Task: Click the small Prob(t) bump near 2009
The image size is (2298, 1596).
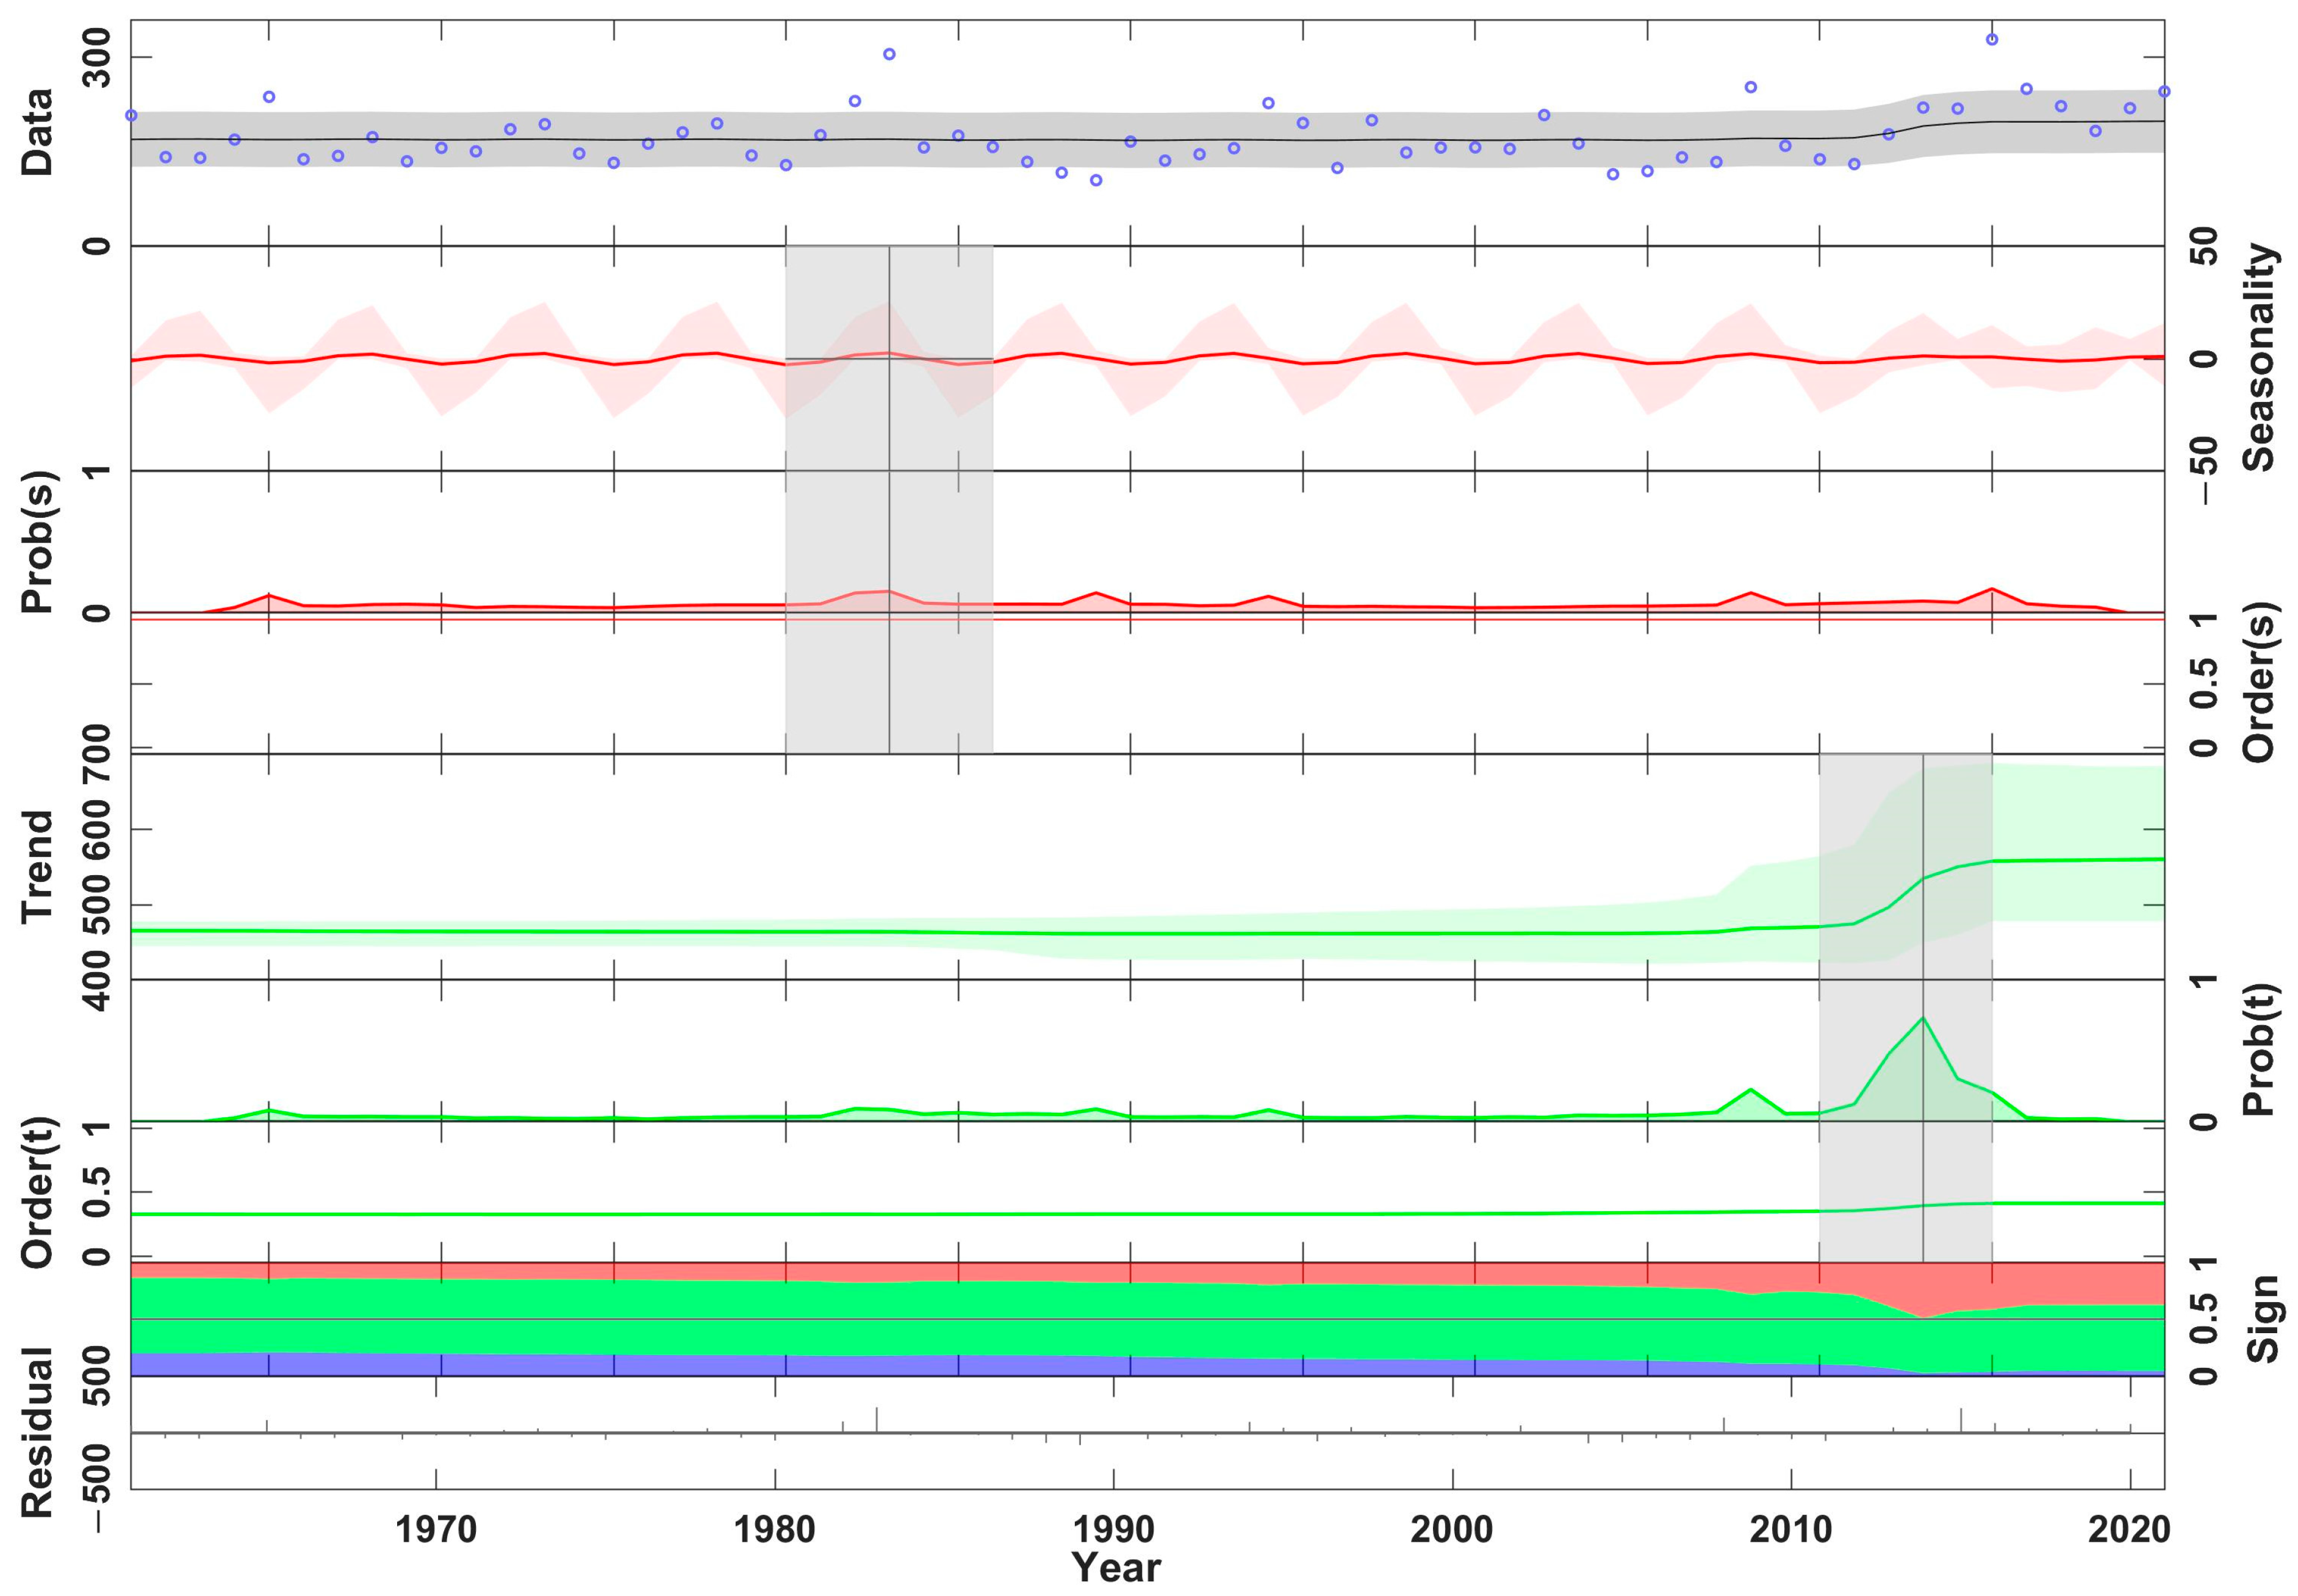Action: 1750,1090
